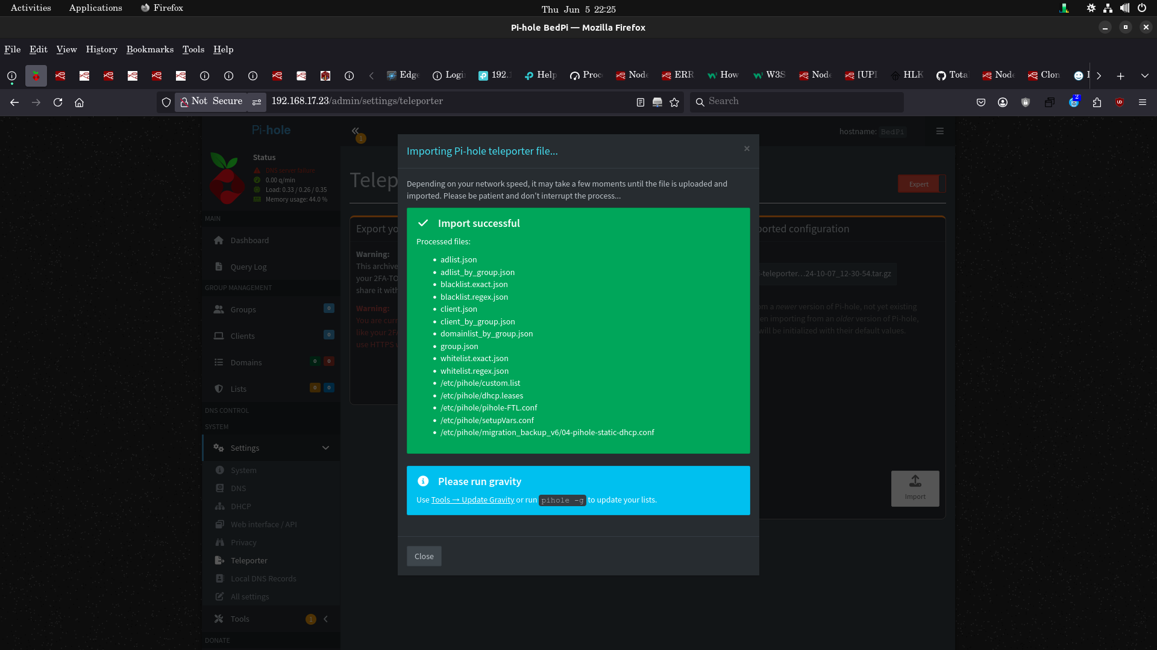Click the Import upload button
This screenshot has height=650, width=1157.
tap(915, 489)
